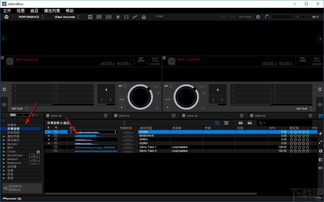Open the tag filter icon in the right sidebar
Screen dimensions: 324x202
321,133
